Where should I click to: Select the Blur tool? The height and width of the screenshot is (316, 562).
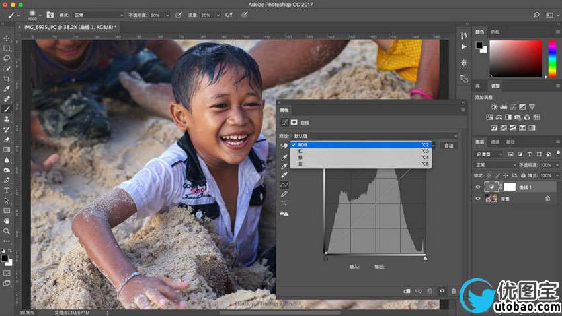pyautogui.click(x=7, y=160)
